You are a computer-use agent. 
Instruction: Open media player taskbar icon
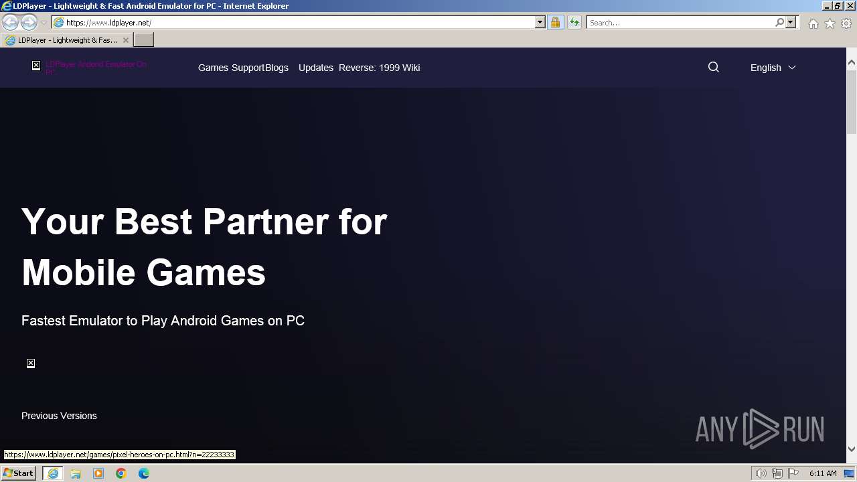coord(98,473)
